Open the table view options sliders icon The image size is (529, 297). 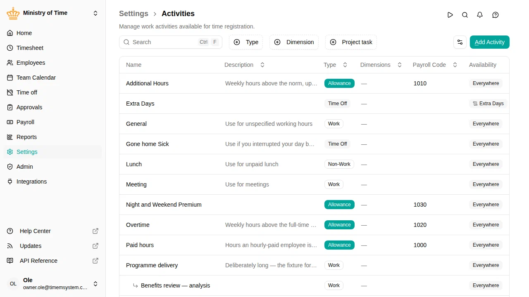coord(460,42)
